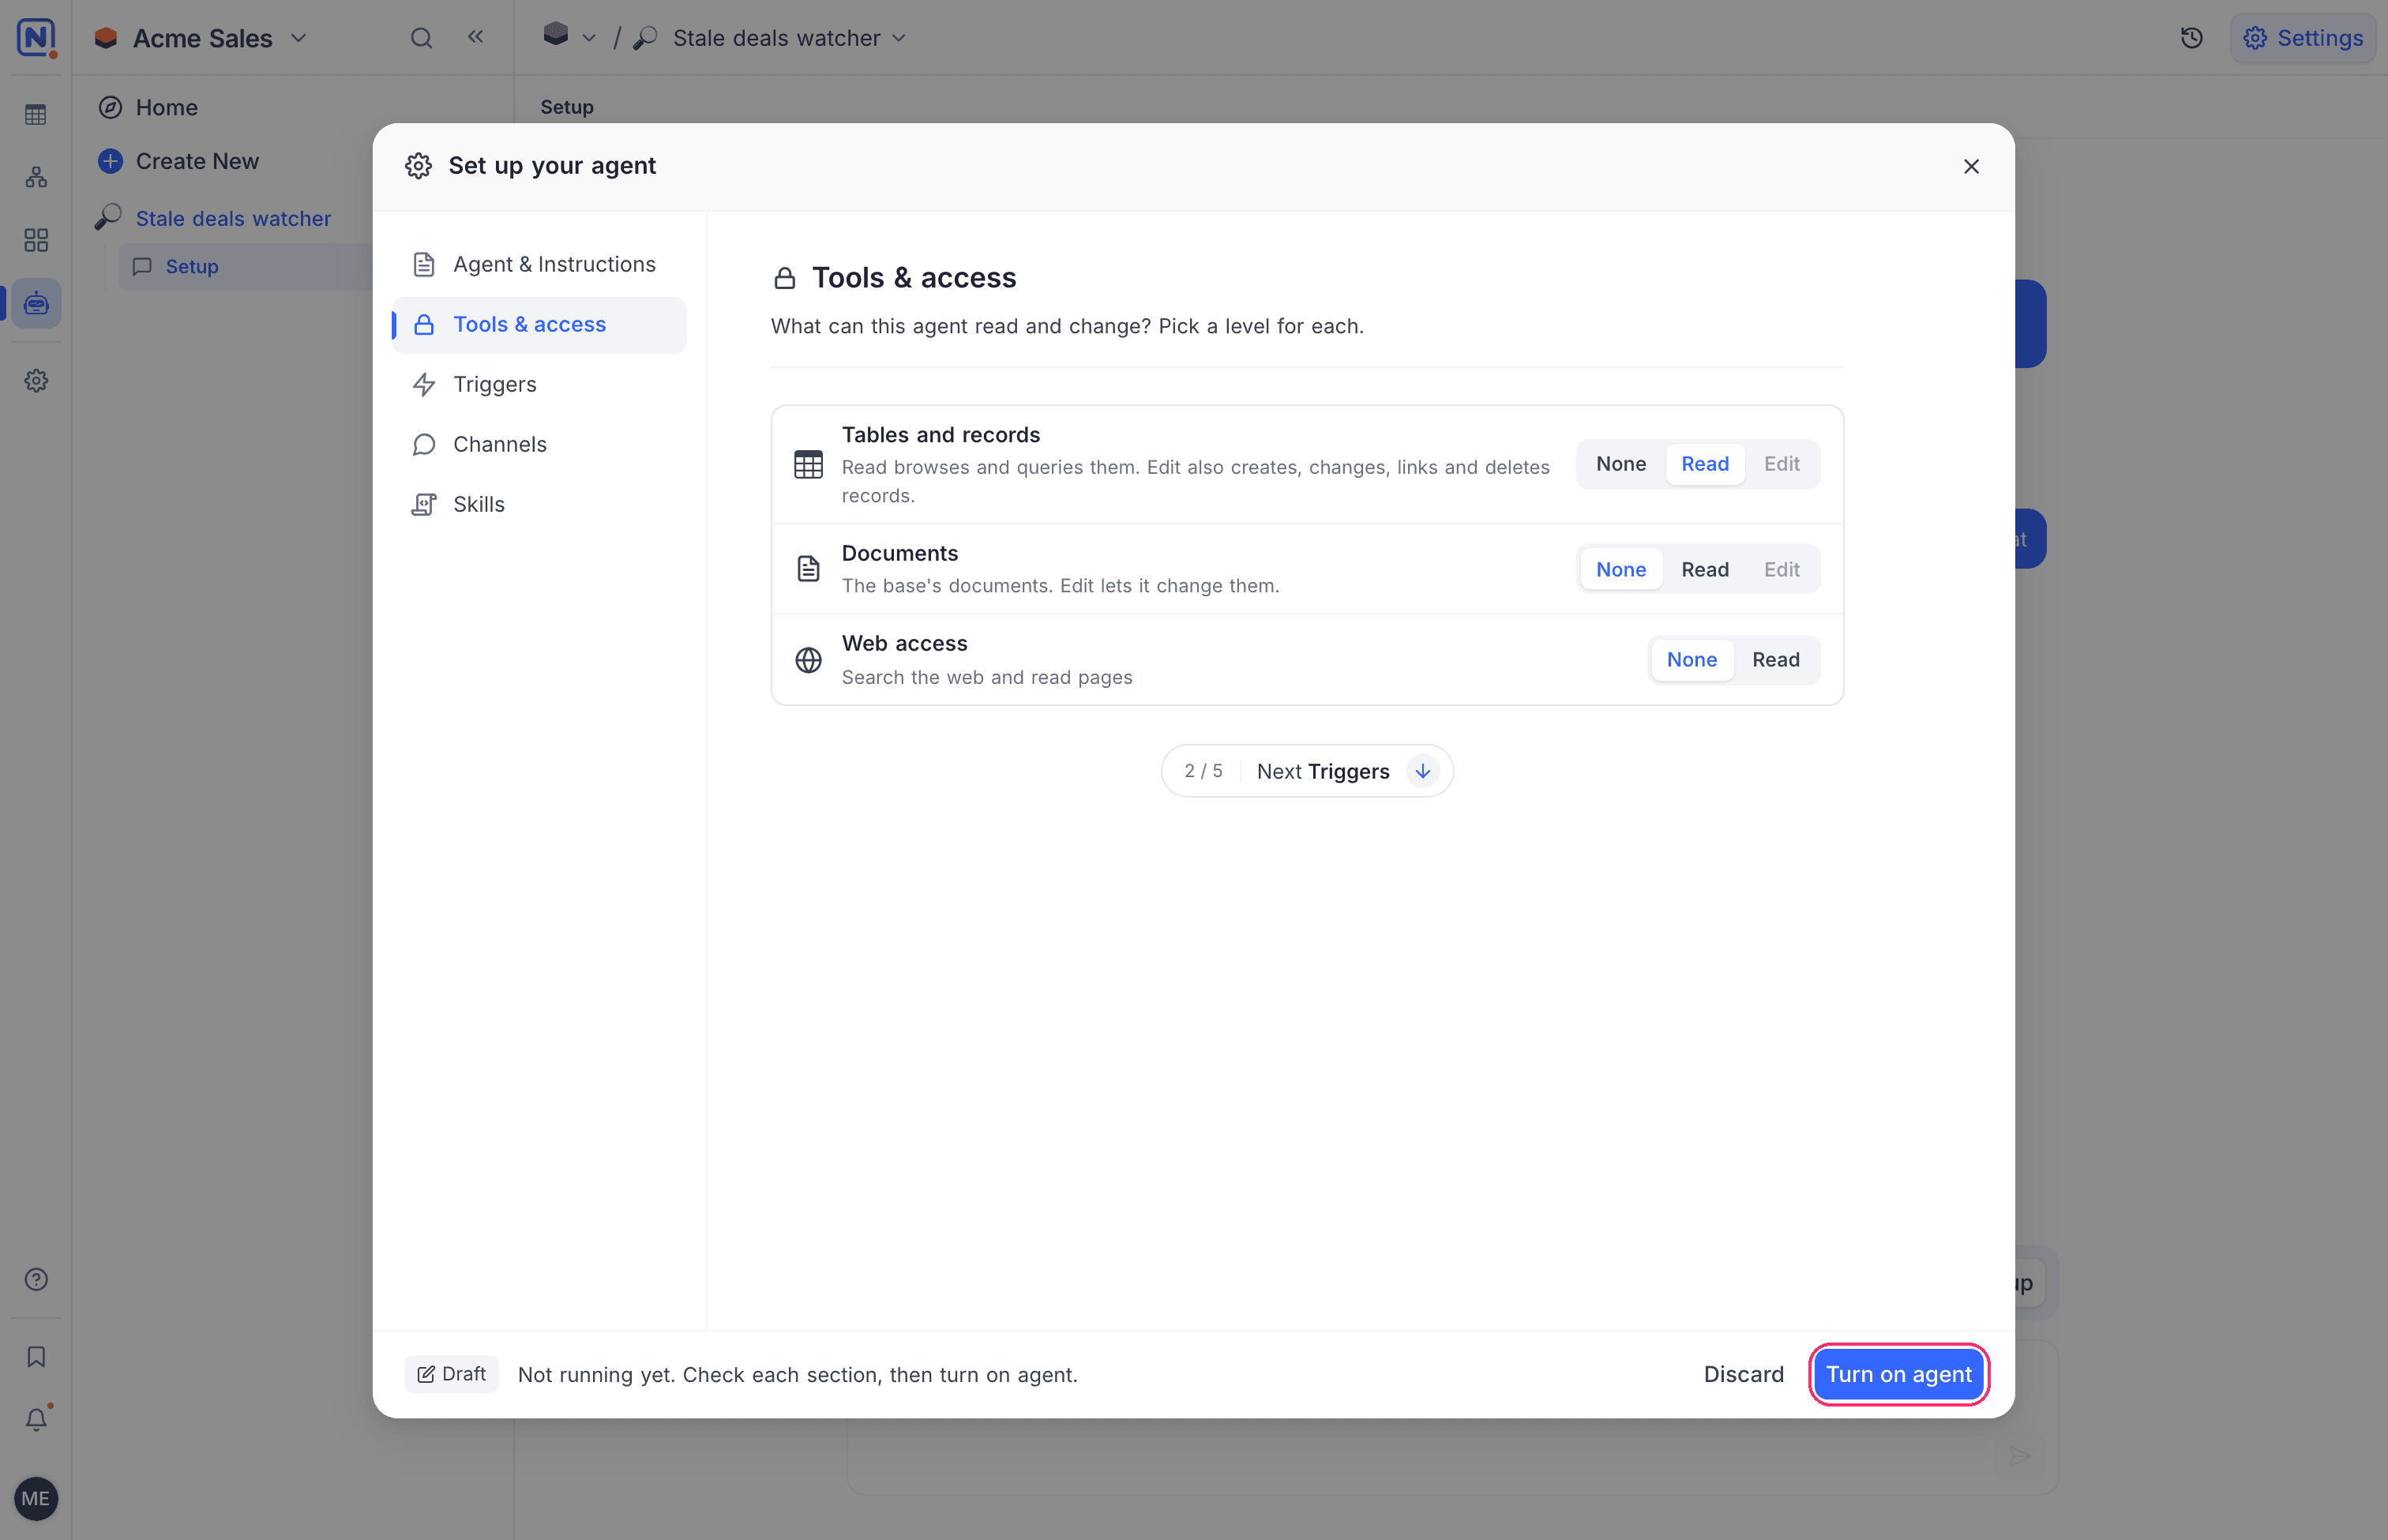Set Documents access to None
The height and width of the screenshot is (1540, 2388).
click(x=1620, y=569)
